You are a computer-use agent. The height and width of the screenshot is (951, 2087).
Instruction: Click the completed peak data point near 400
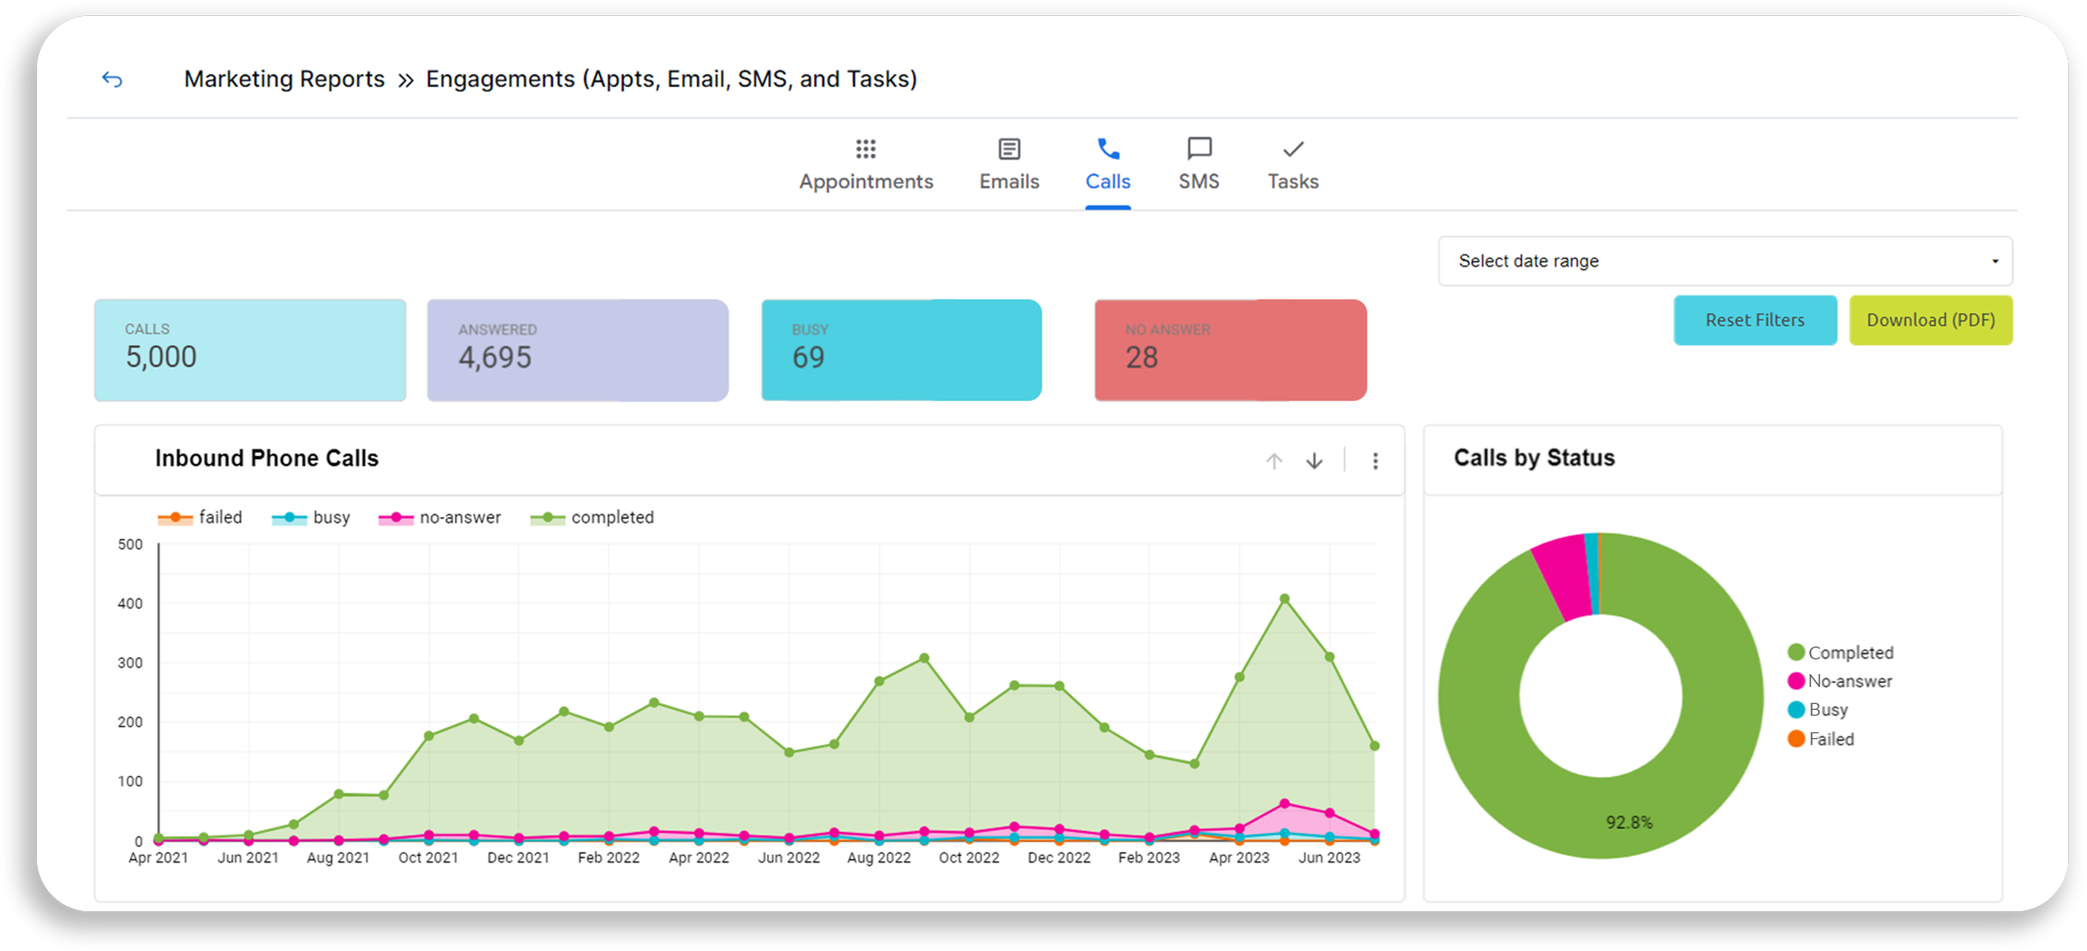coord(1284,598)
